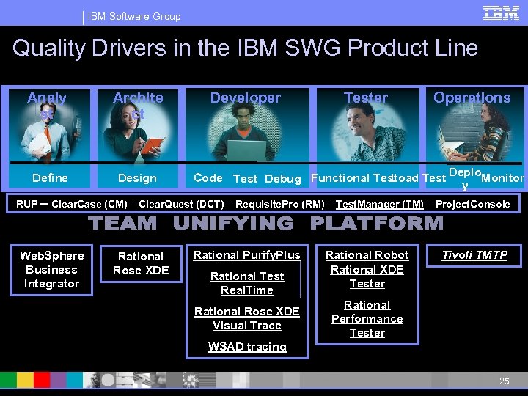
Task: Click the Deploy phase label
Action: click(x=465, y=178)
